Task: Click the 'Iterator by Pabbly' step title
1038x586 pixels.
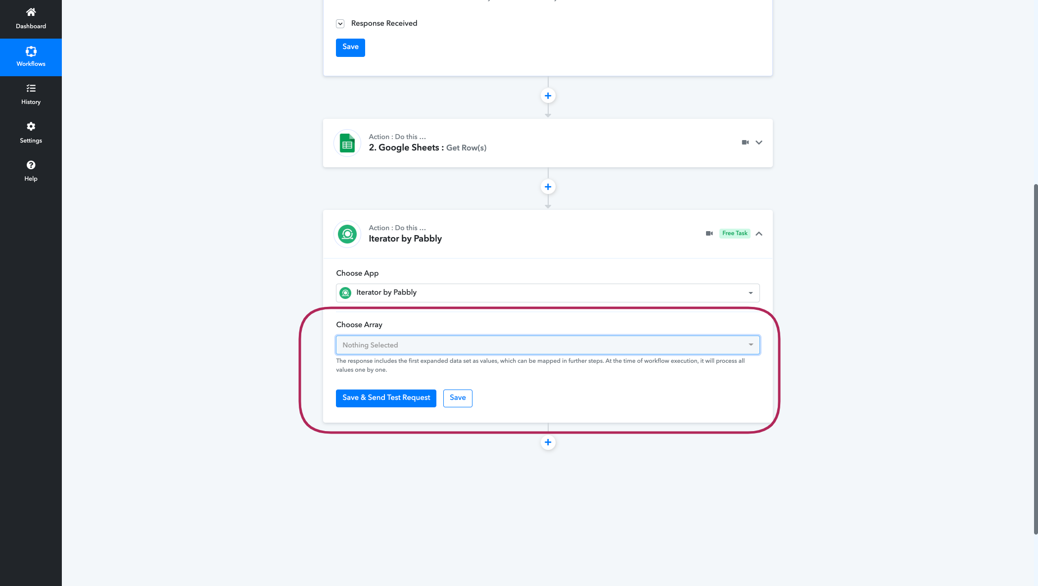Action: click(x=405, y=239)
